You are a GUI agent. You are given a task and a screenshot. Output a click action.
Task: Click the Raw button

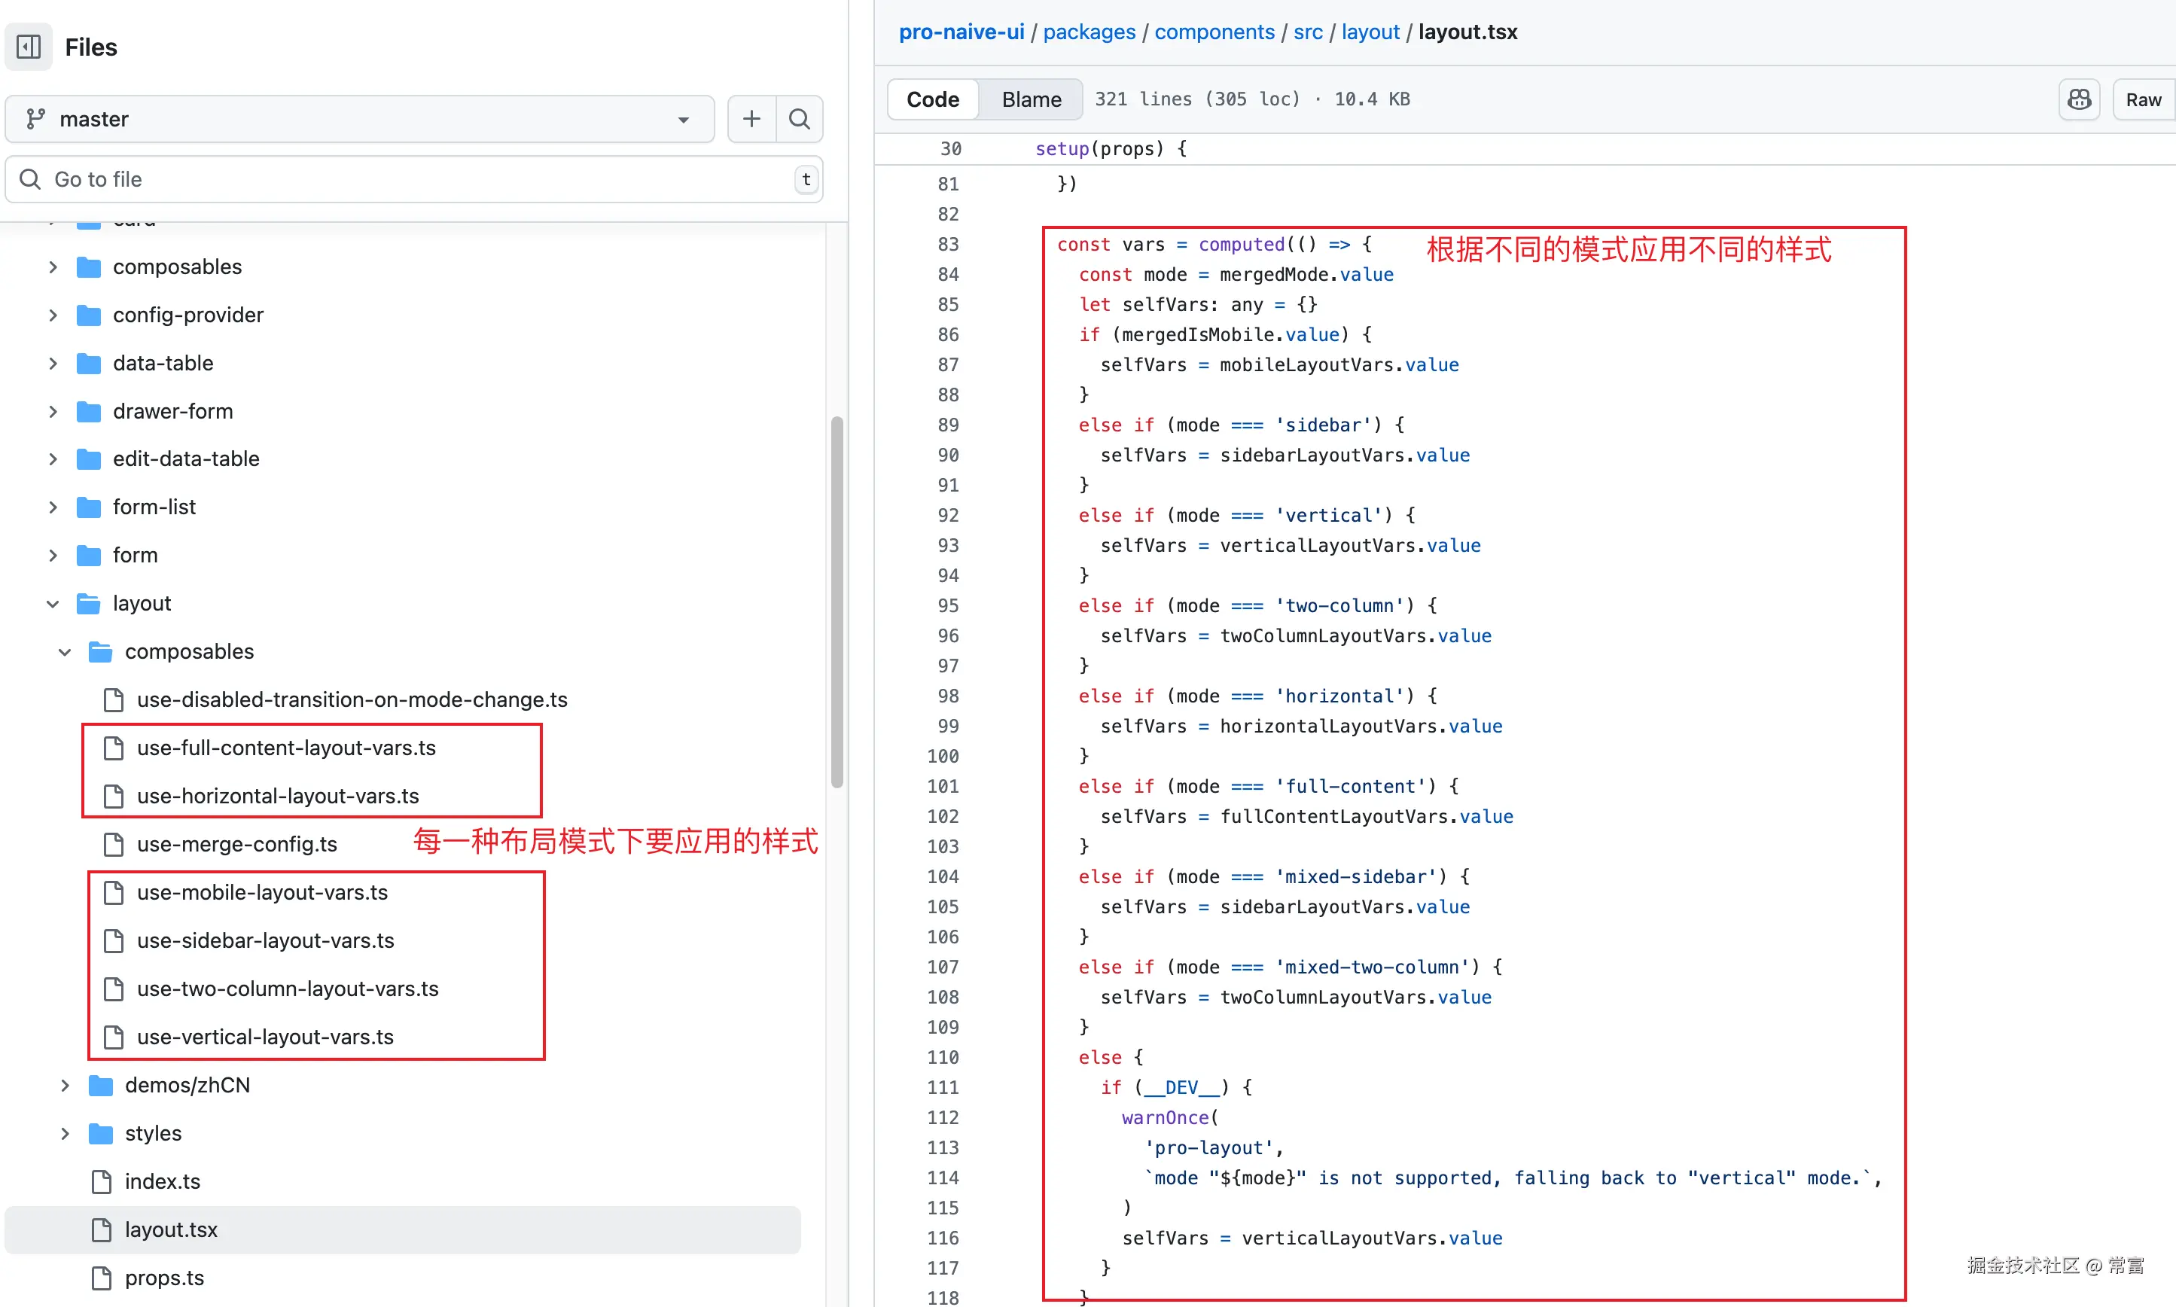[2143, 99]
